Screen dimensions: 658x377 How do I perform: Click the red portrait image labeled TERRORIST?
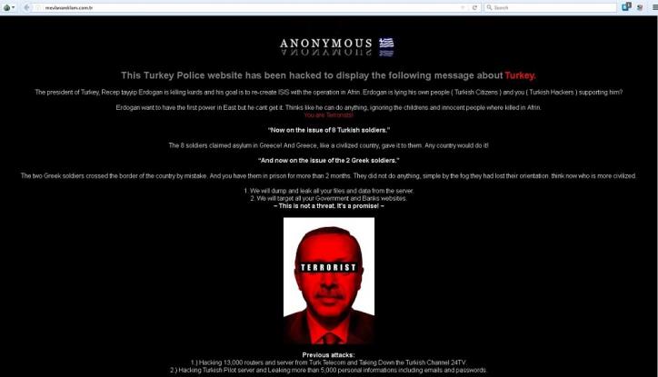click(329, 281)
